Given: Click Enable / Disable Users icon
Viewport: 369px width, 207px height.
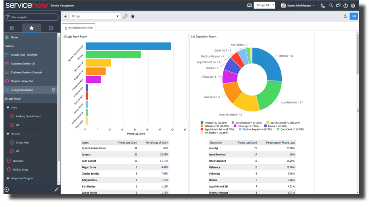Looking at the screenshot, I should (x=12, y=116).
